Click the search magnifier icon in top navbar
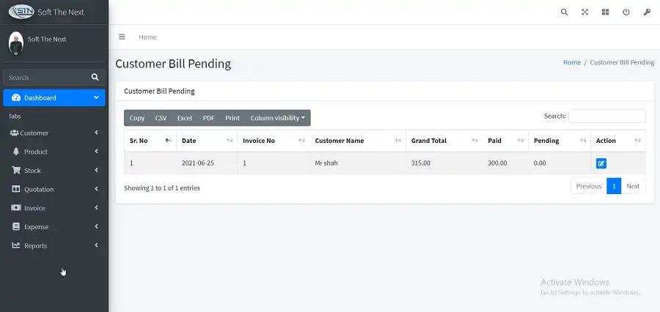 564,12
